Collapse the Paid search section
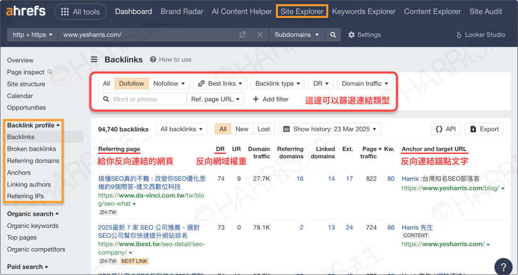Screen dimensions: 518x275 coord(28,267)
